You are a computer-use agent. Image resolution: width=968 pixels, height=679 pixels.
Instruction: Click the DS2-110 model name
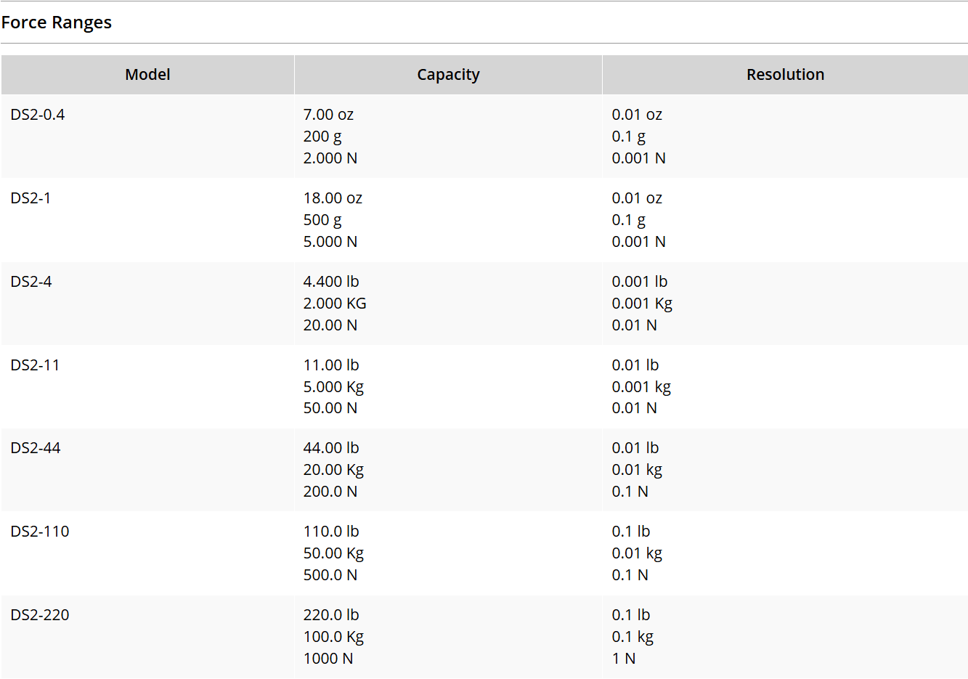coord(40,532)
